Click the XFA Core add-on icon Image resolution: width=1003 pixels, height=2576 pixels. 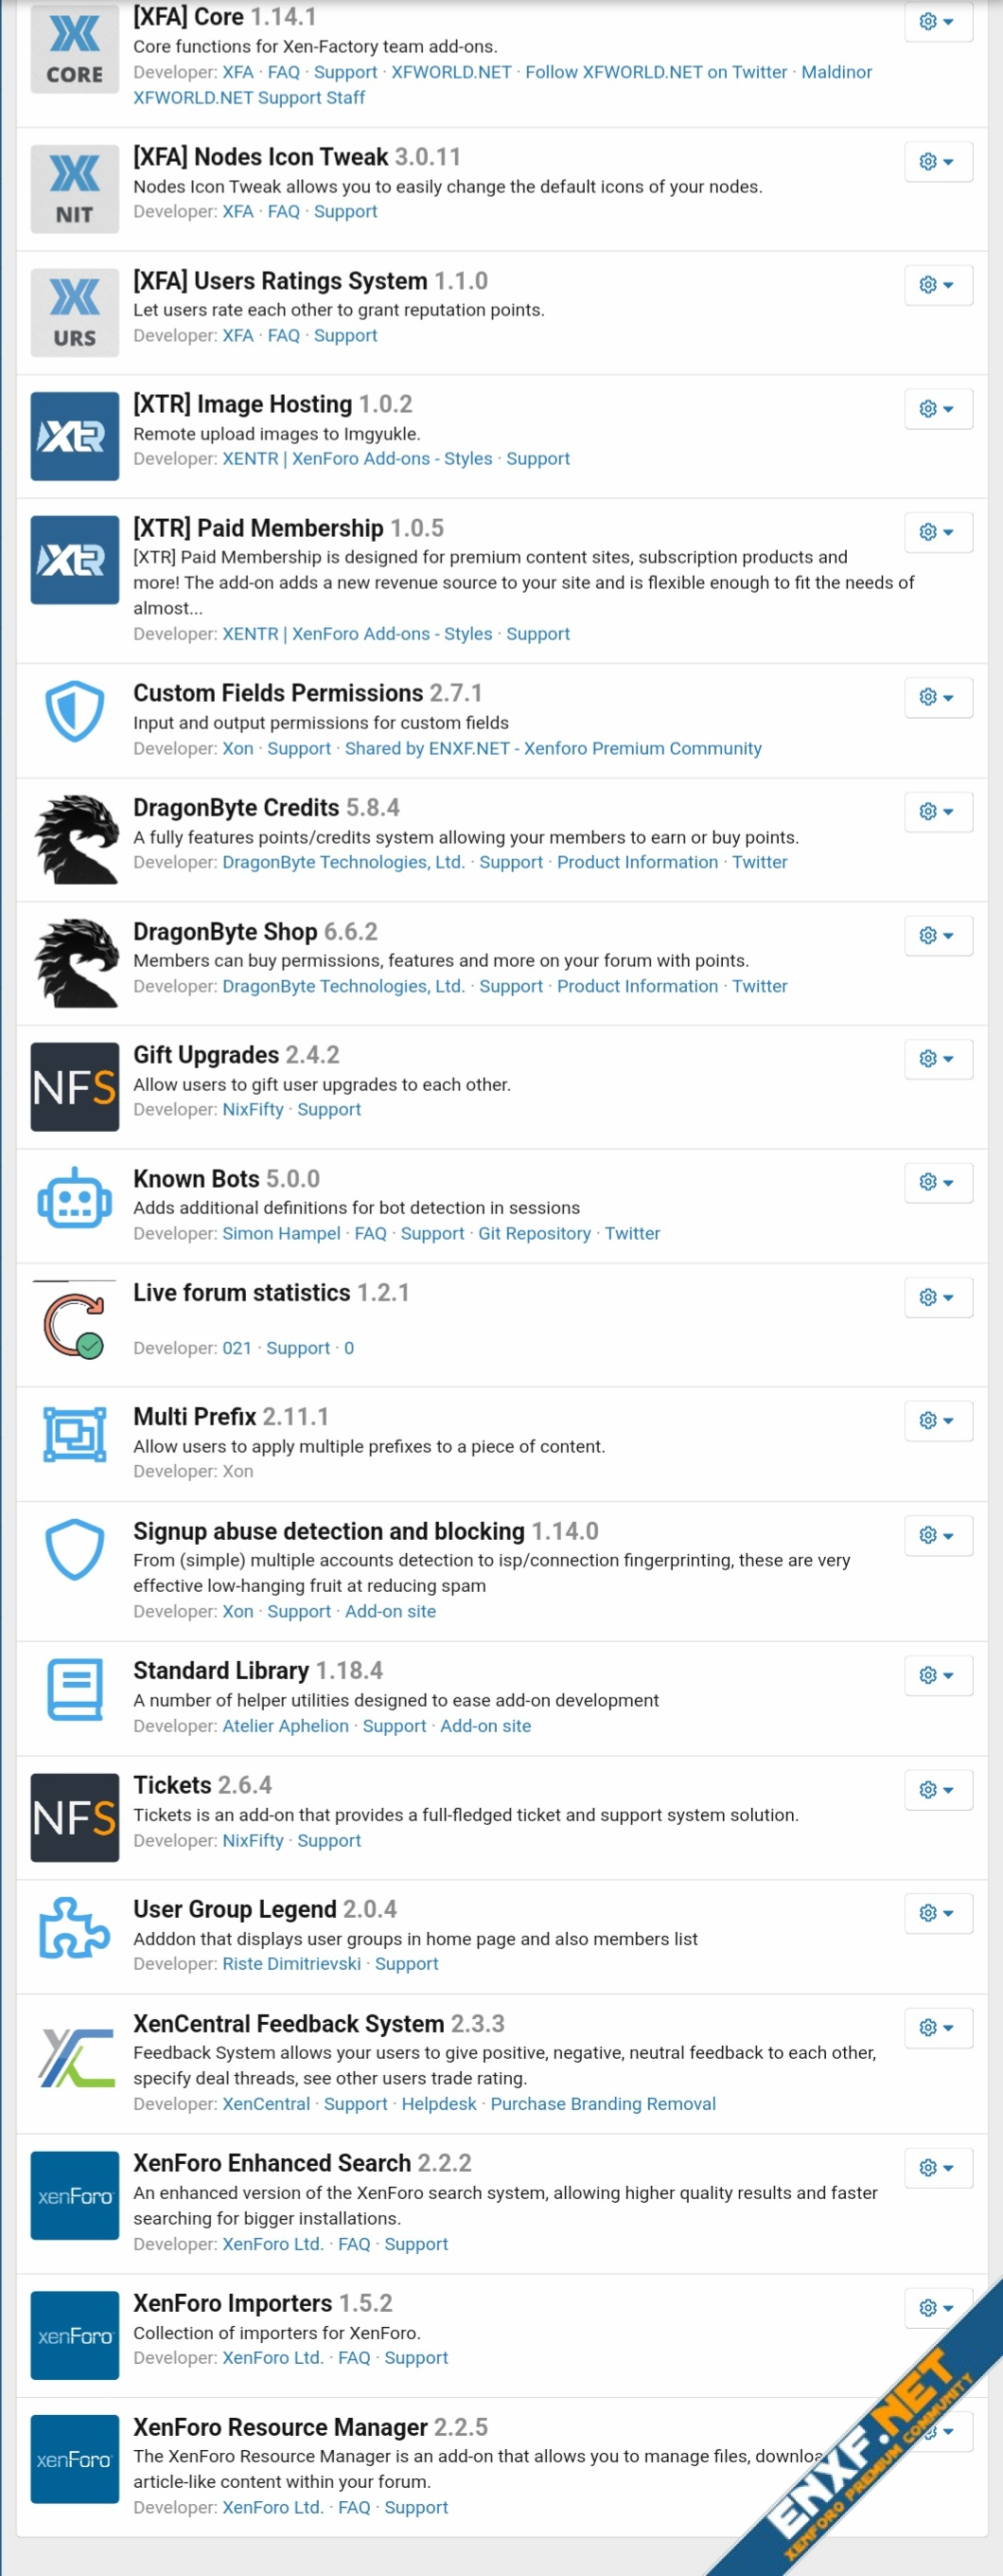(74, 48)
